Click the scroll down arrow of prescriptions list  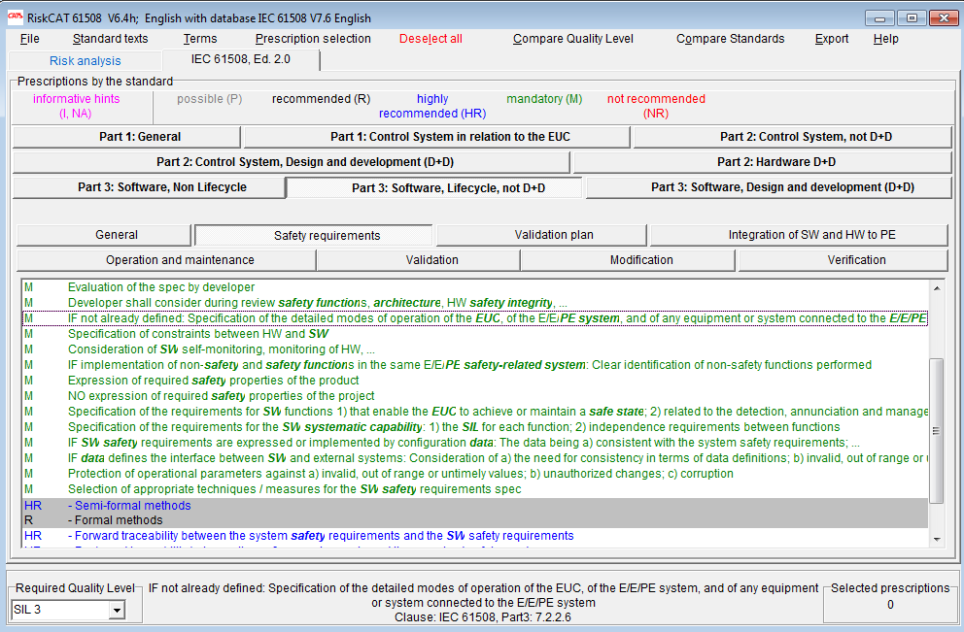point(937,539)
